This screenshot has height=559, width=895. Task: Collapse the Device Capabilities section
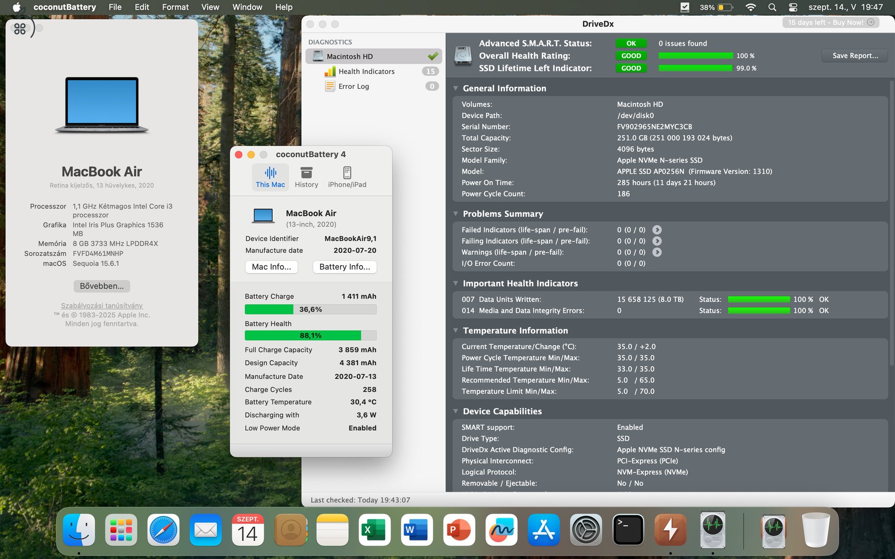pyautogui.click(x=455, y=411)
